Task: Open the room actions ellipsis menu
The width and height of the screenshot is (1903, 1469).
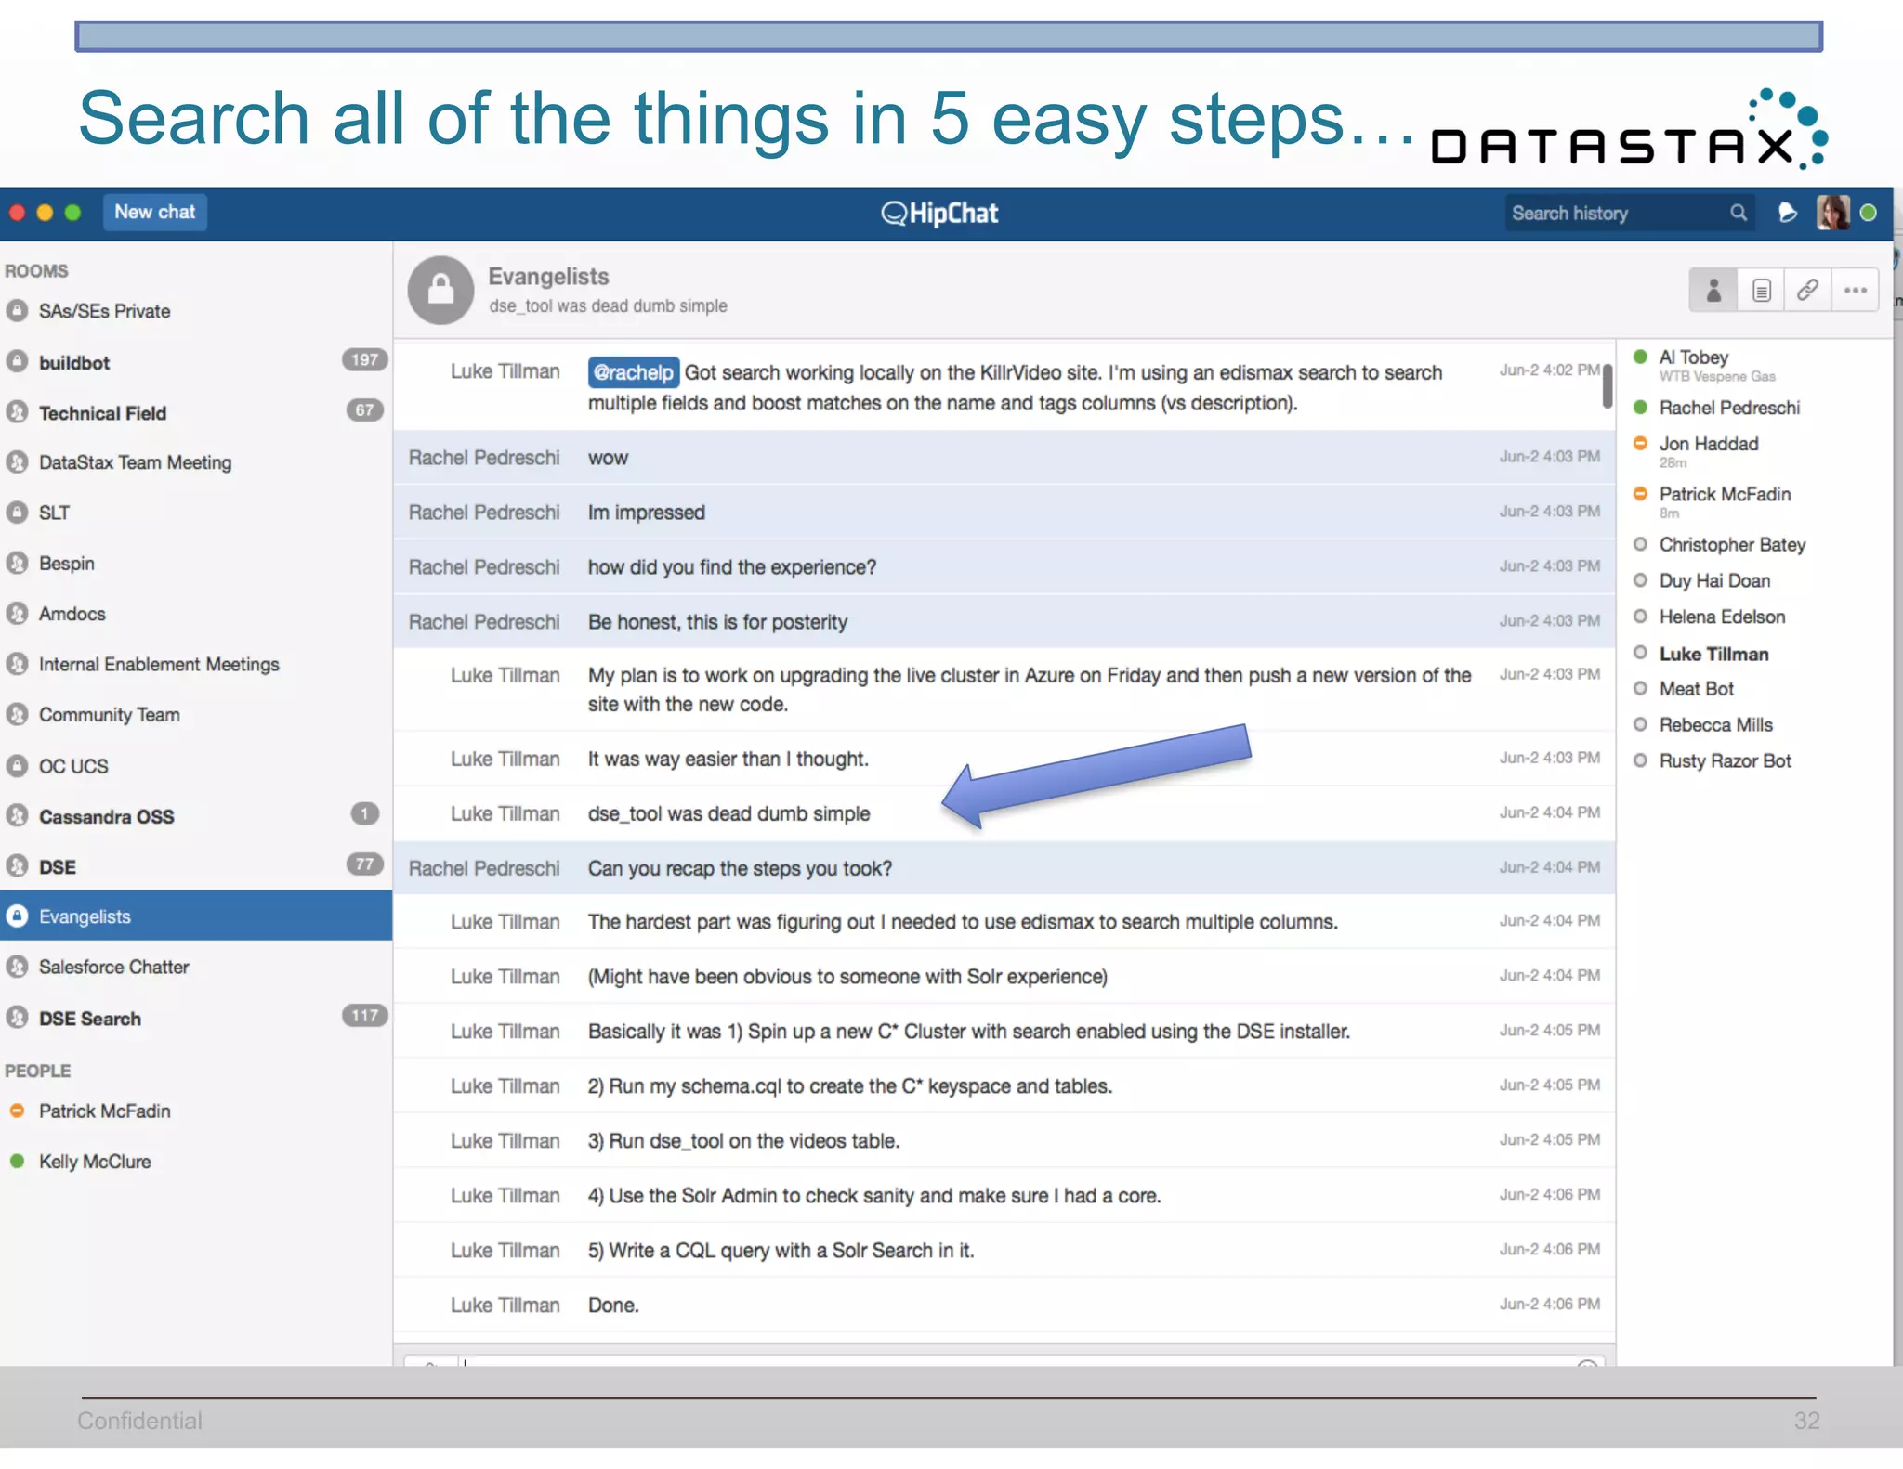Action: point(1856,291)
